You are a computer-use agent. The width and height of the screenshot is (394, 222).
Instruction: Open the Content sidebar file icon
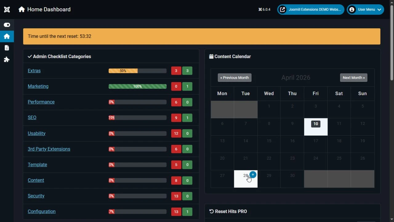click(x=7, y=48)
